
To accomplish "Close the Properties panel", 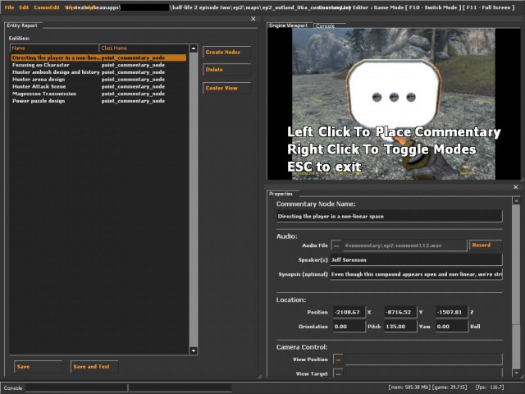I will pyautogui.click(x=516, y=187).
